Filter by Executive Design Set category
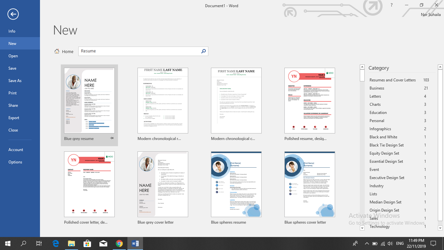This screenshot has width=444, height=250. (400, 178)
